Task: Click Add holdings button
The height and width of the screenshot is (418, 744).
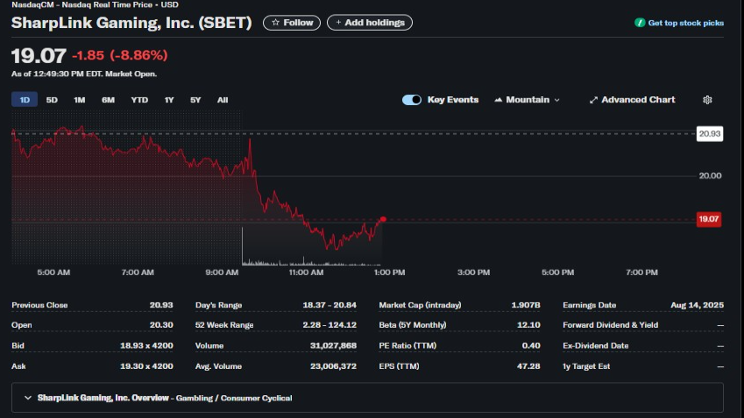Action: (370, 22)
